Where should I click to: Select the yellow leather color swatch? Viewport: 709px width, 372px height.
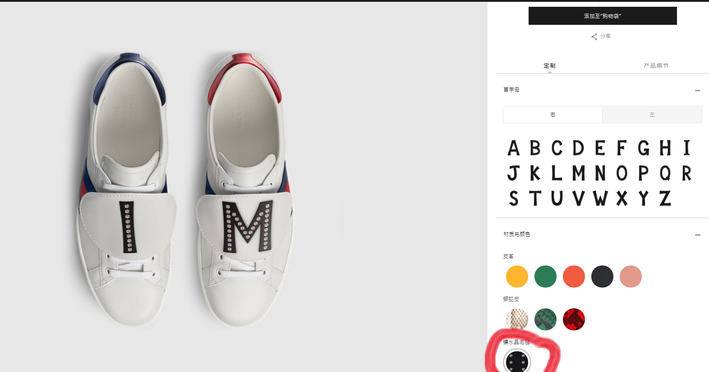pos(517,276)
